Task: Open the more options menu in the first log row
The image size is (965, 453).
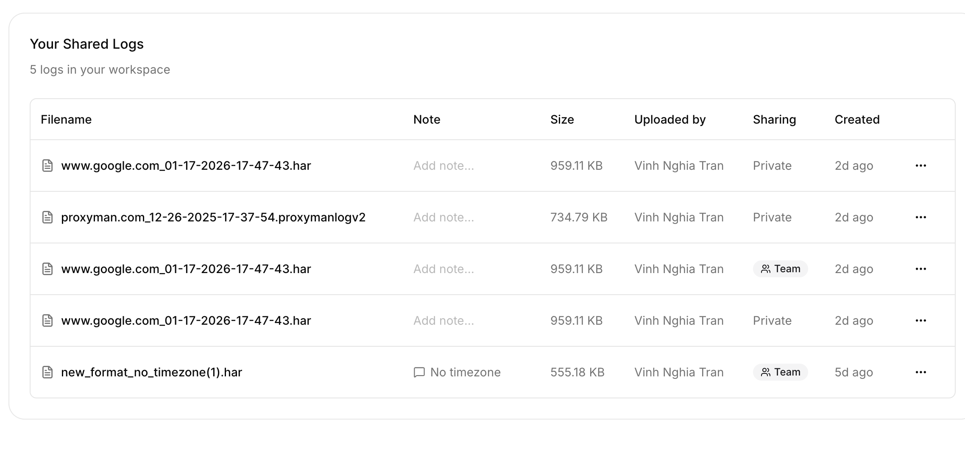Action: click(920, 166)
